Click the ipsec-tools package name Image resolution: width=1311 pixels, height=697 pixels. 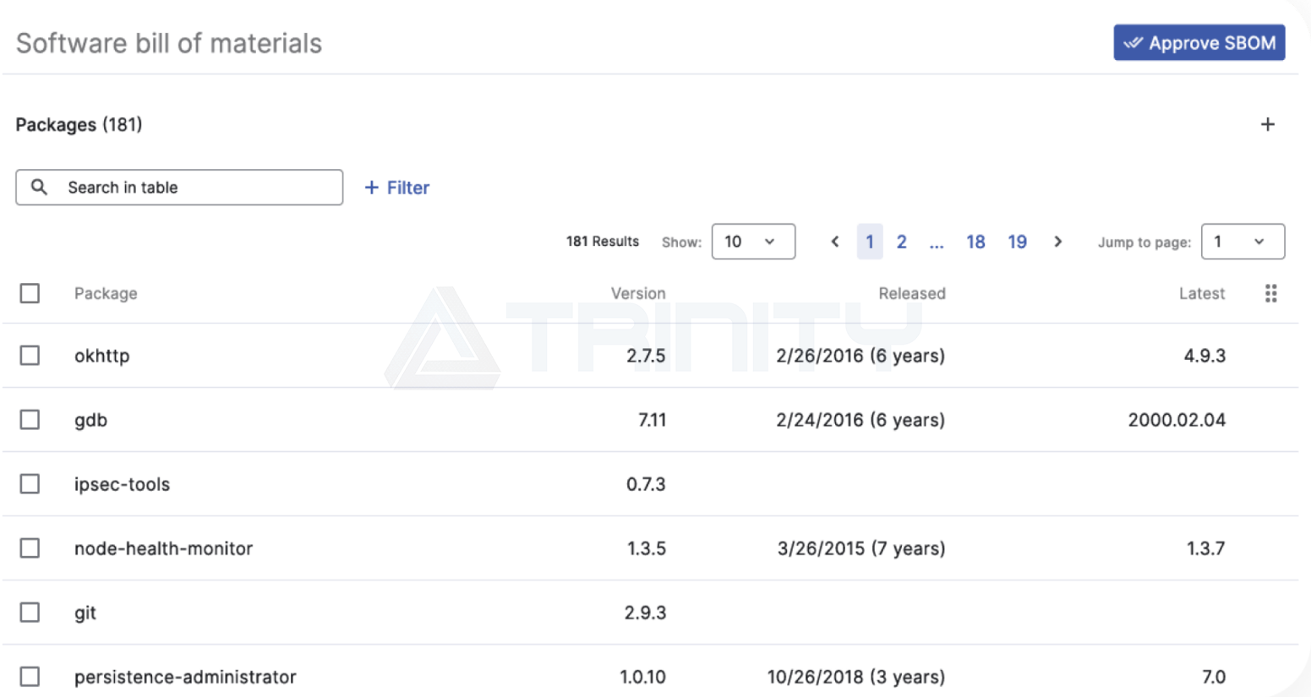[122, 484]
